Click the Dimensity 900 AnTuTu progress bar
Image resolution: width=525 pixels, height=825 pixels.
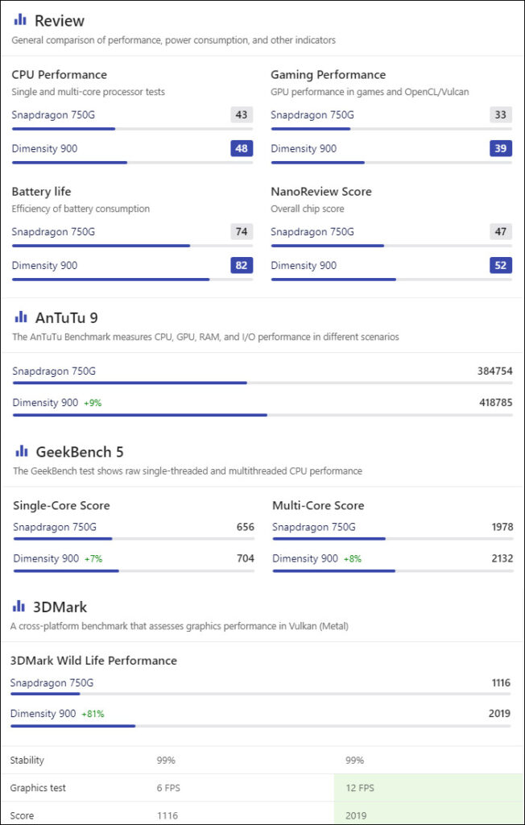pos(262,415)
